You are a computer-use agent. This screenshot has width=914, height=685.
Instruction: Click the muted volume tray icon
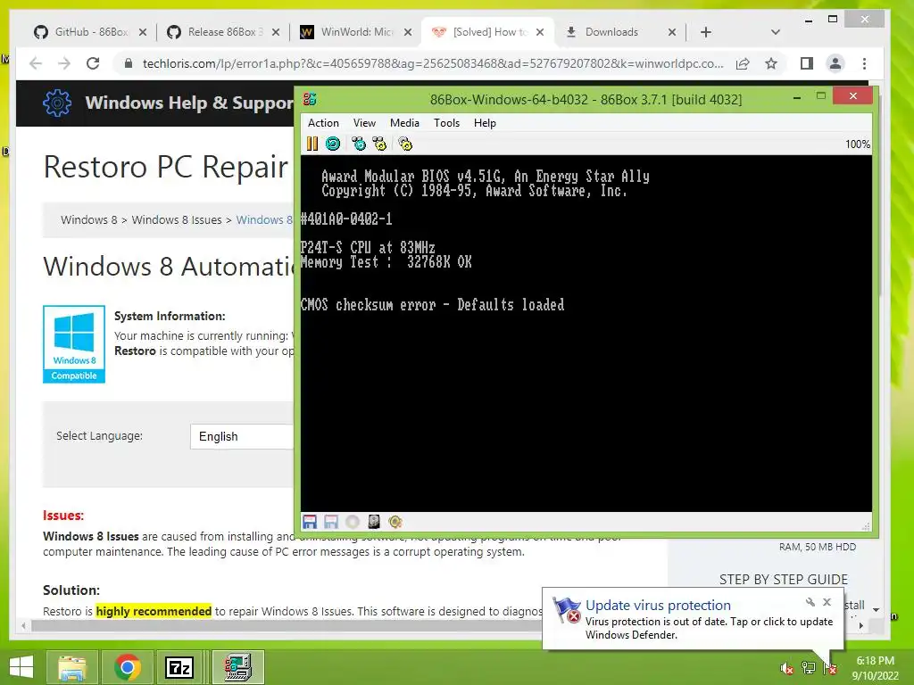click(x=787, y=668)
